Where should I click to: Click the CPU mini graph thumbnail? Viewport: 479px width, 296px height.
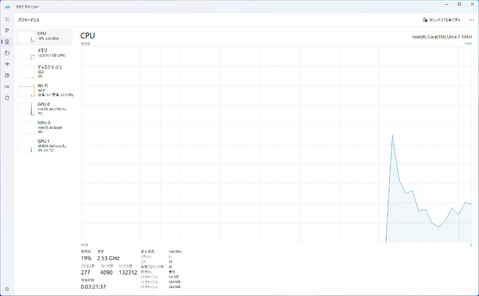(x=26, y=37)
